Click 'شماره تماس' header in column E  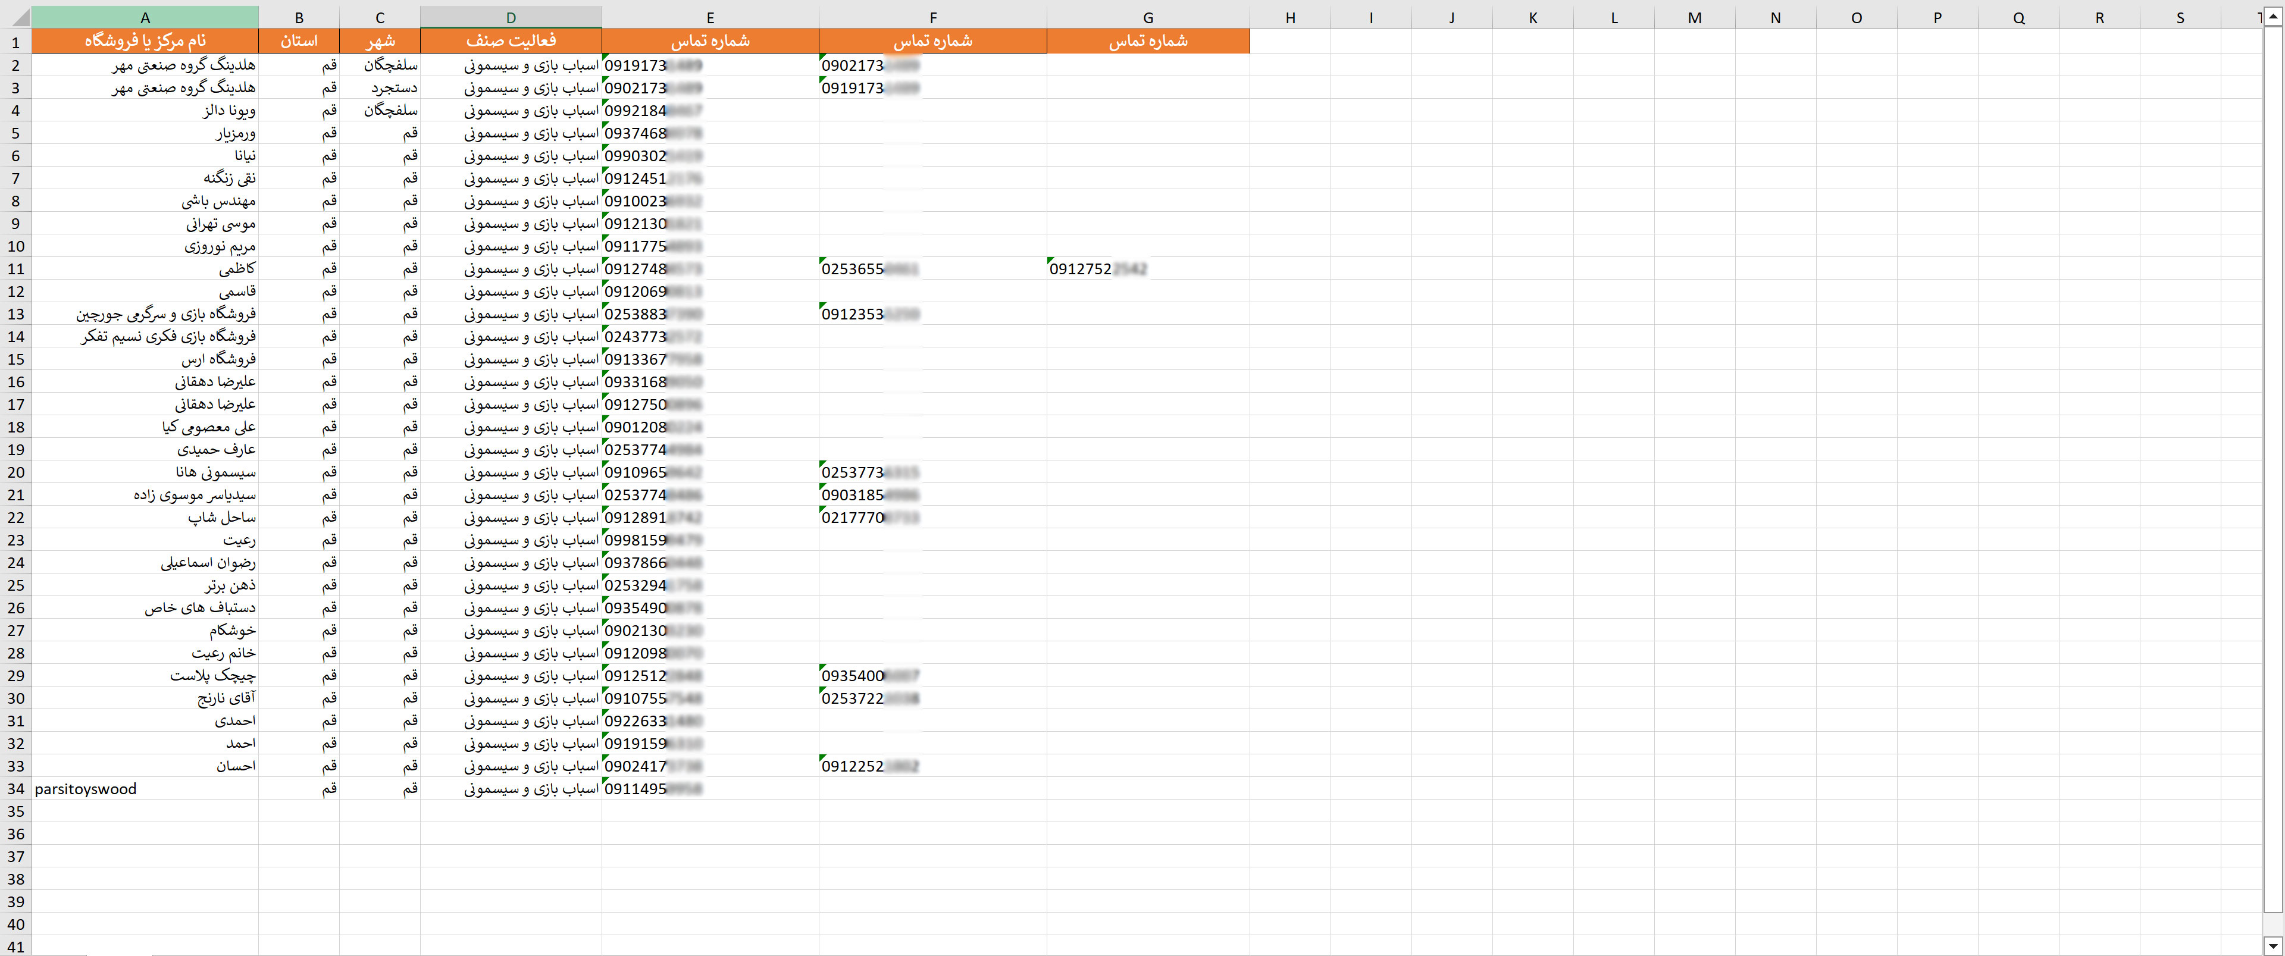[710, 41]
